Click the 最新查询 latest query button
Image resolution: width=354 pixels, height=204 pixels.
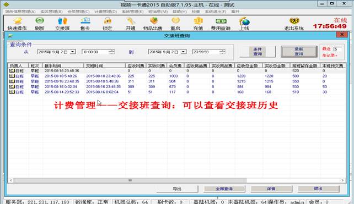pos(299,52)
